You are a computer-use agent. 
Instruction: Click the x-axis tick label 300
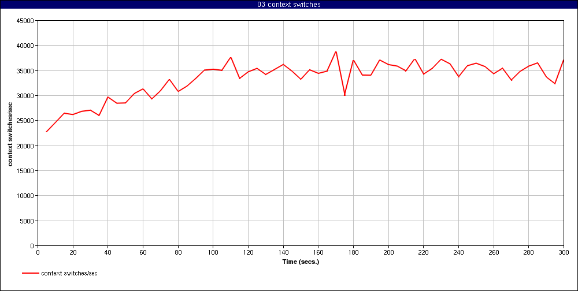pyautogui.click(x=564, y=252)
